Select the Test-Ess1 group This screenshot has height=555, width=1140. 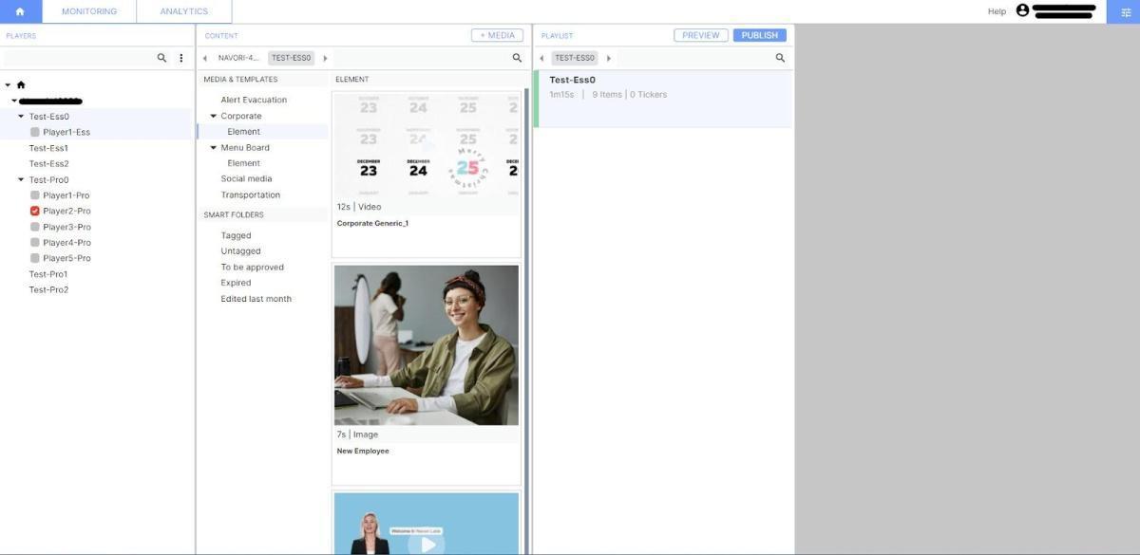[x=48, y=148]
